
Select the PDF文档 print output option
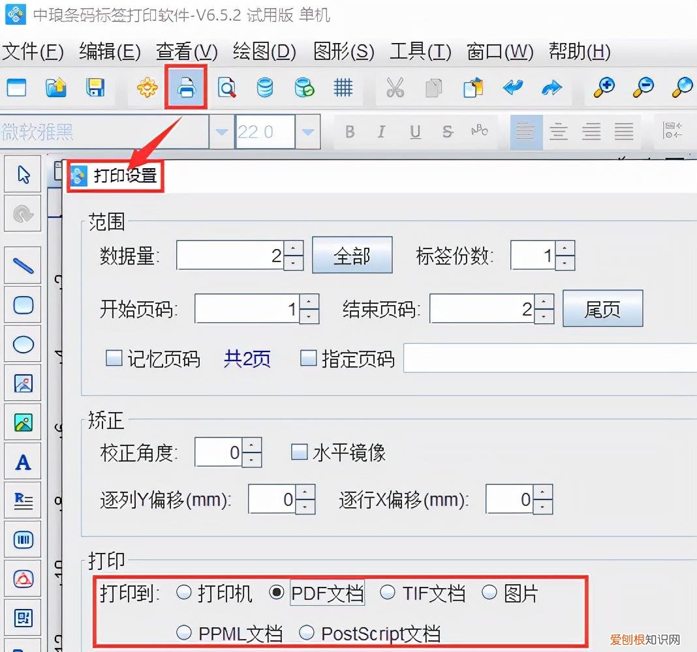(277, 593)
